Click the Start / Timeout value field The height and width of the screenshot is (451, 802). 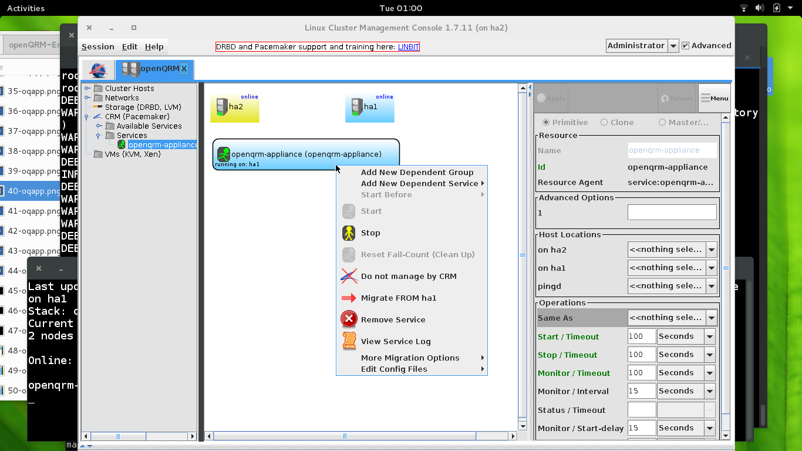(641, 336)
